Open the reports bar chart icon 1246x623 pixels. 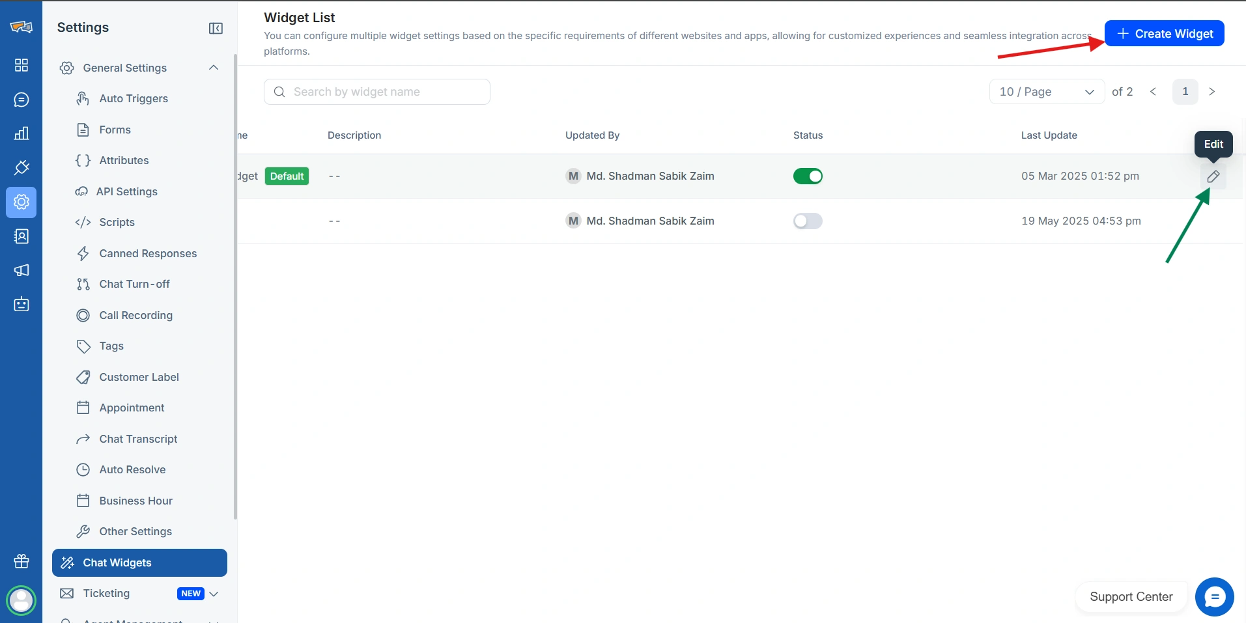pyautogui.click(x=21, y=133)
